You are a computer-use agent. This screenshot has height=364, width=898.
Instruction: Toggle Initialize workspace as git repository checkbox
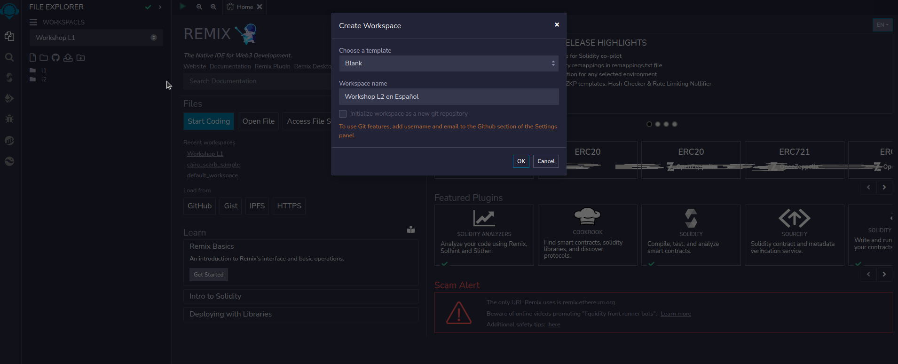coord(343,114)
